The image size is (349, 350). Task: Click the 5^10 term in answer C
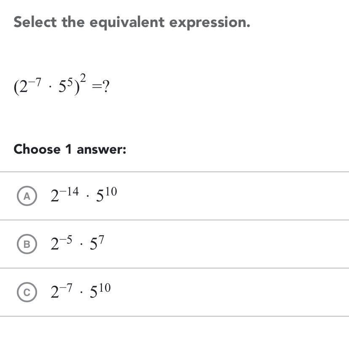point(100,291)
